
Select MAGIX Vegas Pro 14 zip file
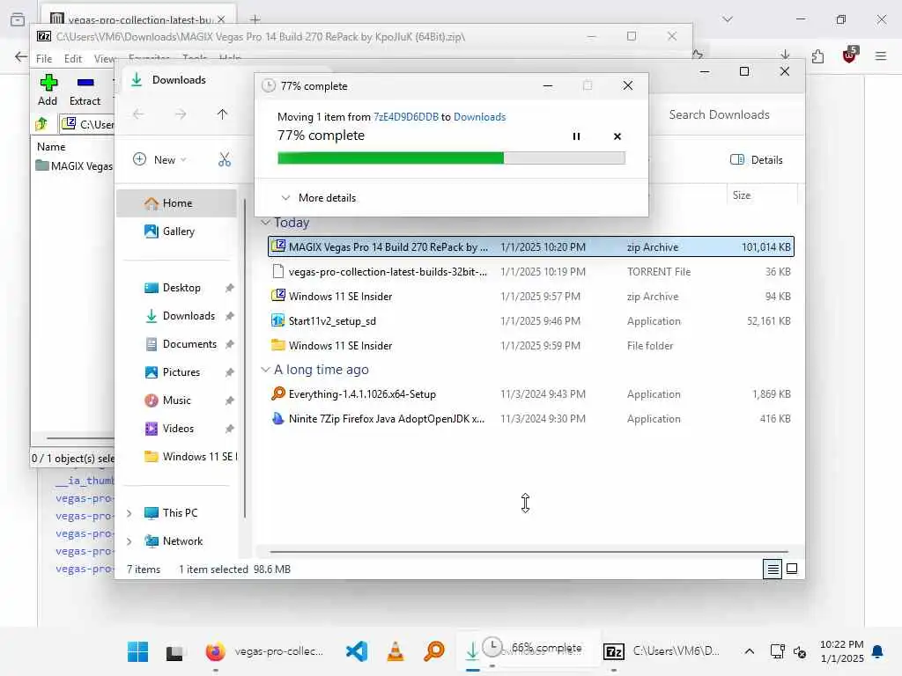pos(531,247)
